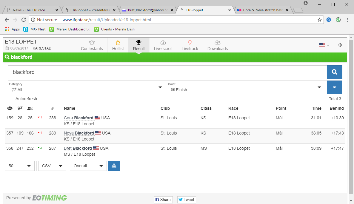
Task: Click the blue download results icon button
Action: (x=114, y=166)
